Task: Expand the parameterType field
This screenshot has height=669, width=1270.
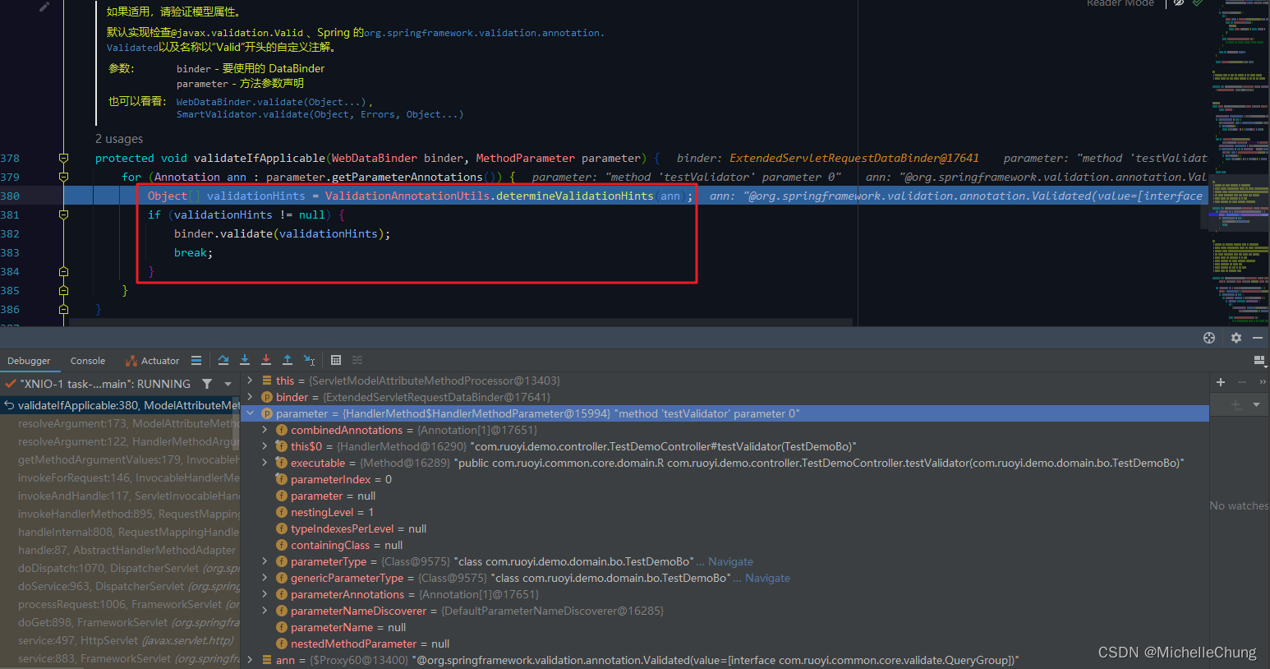Action: 265,561
